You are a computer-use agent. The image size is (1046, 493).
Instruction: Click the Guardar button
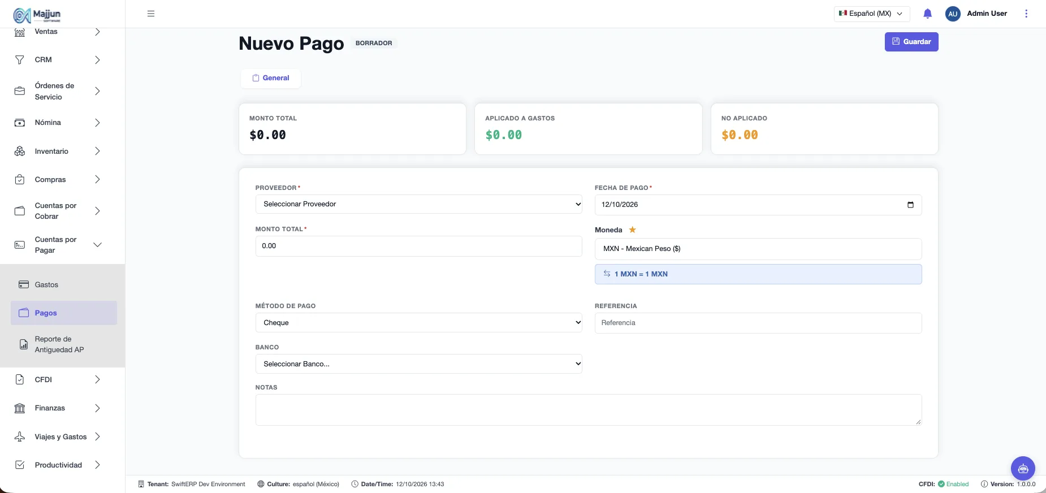pos(911,42)
